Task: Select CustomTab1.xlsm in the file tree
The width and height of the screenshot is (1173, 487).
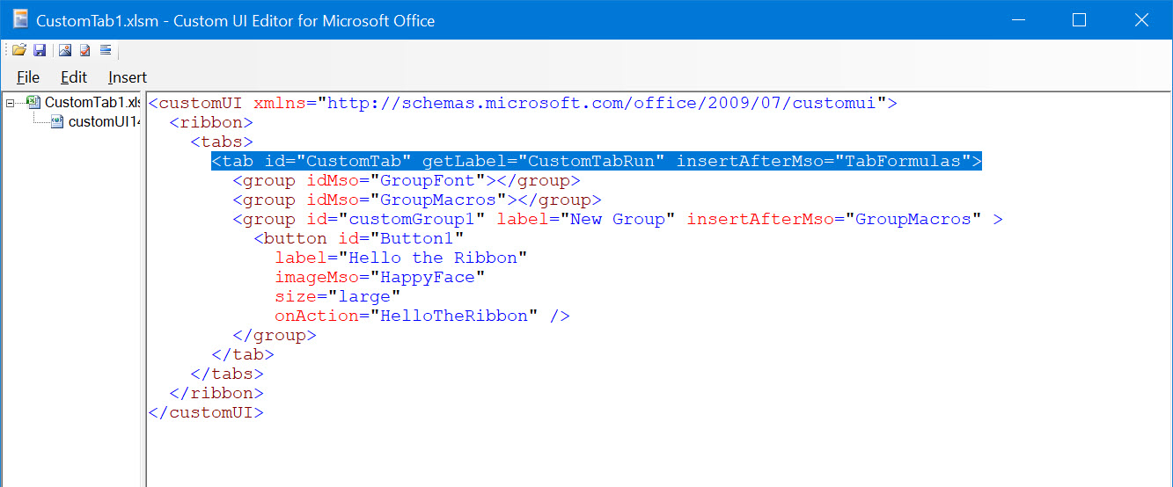Action: click(x=92, y=102)
